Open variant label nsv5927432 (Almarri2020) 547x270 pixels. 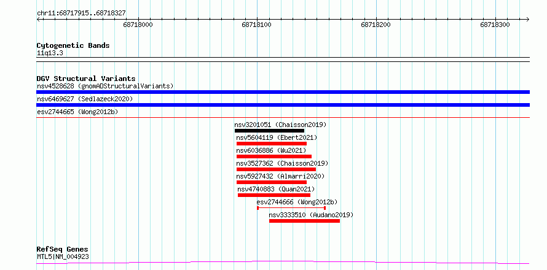point(280,176)
